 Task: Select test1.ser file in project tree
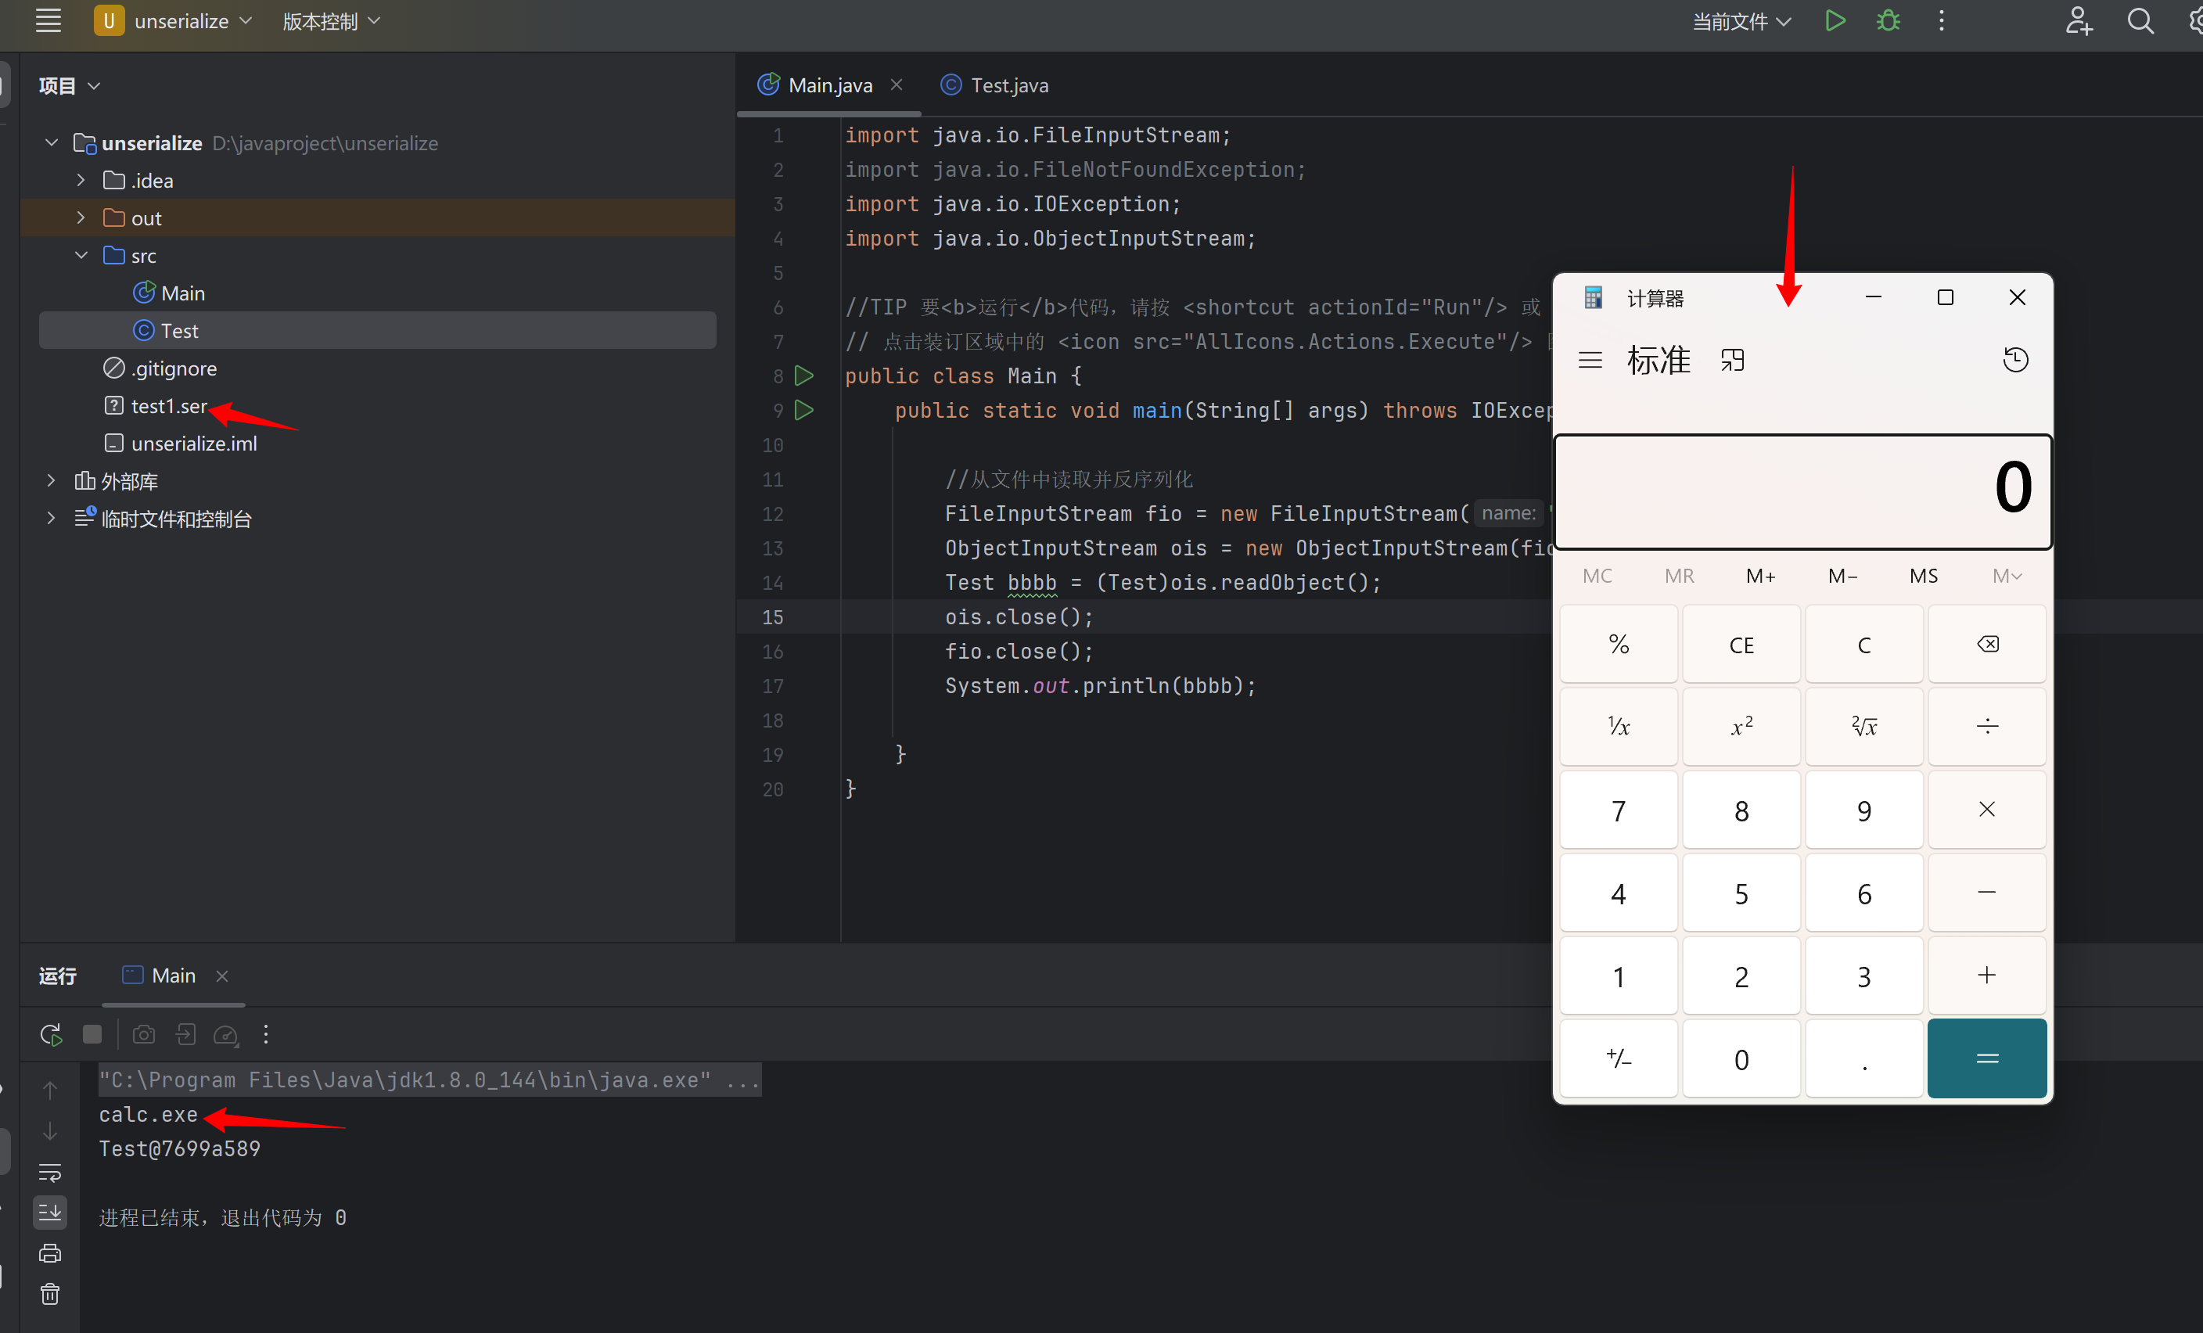[169, 406]
